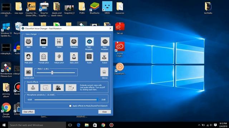Viewport: 229px width, 128px height.
Task: Click the red recorder taskbar icon
Action: point(111,125)
